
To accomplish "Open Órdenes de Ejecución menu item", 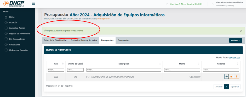I will click(x=19, y=50).
